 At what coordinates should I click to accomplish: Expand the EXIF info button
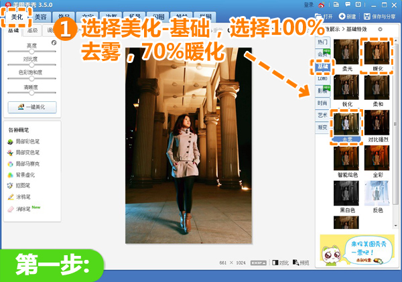point(259,263)
